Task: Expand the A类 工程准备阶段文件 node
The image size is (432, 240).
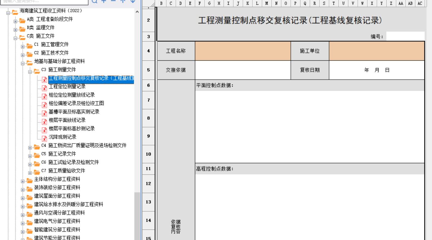Action: tap(15, 21)
